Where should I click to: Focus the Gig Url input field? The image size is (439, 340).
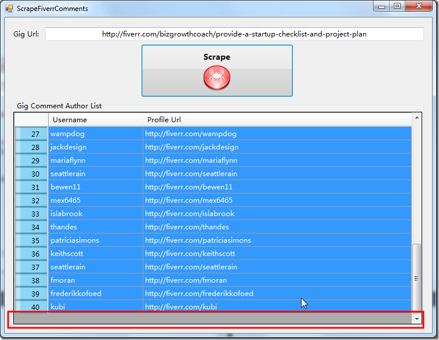click(x=234, y=34)
